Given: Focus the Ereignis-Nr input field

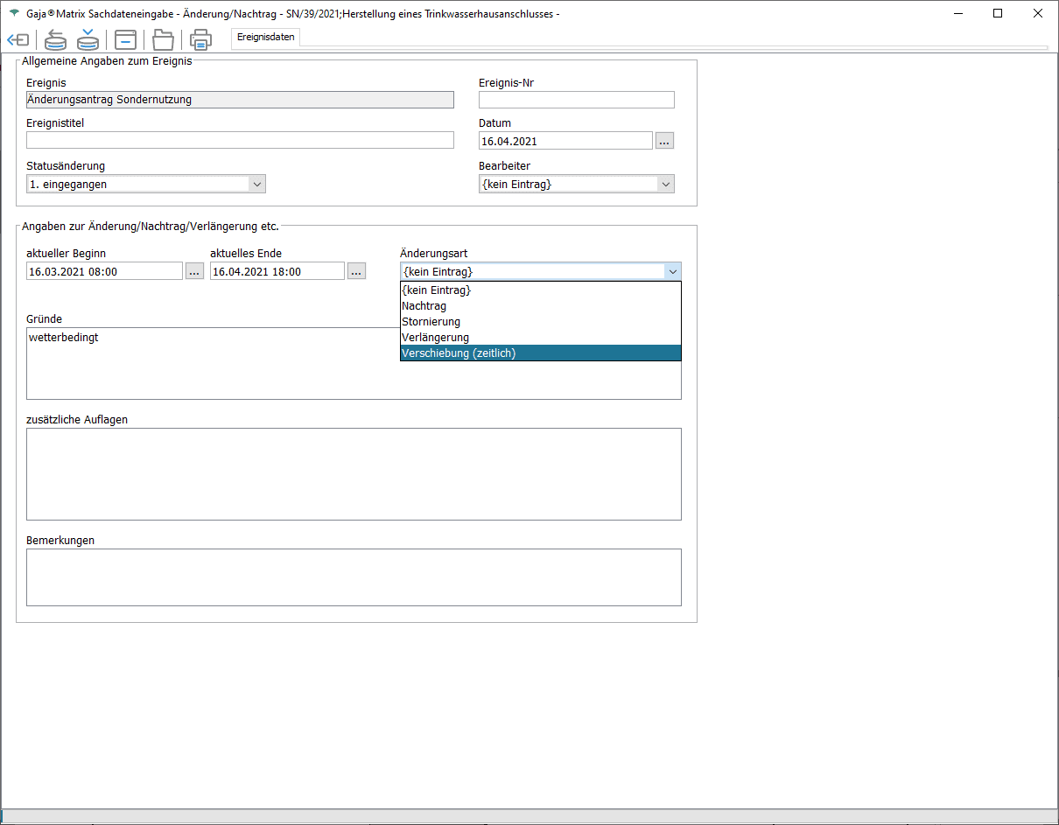Looking at the screenshot, I should click(x=576, y=100).
